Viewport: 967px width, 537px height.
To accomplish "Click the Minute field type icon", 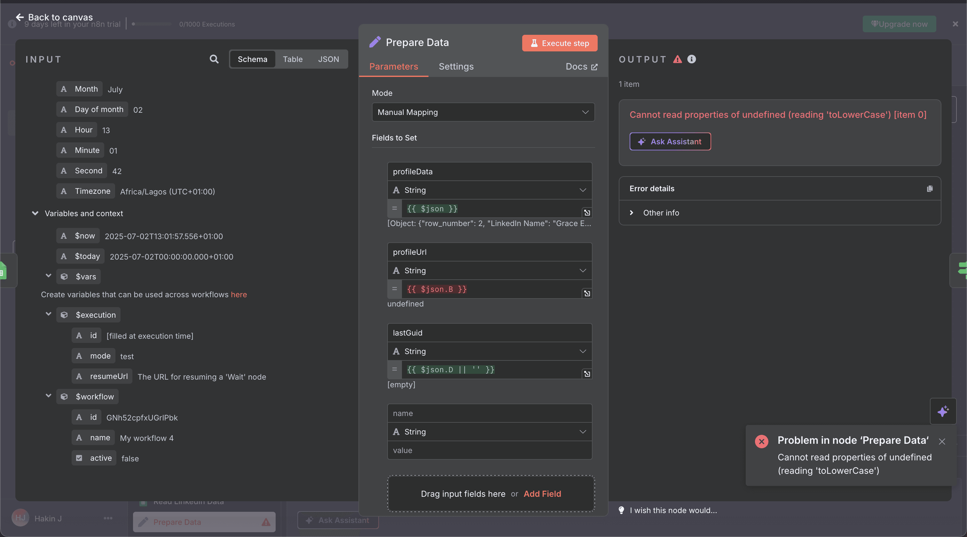I will [x=64, y=150].
